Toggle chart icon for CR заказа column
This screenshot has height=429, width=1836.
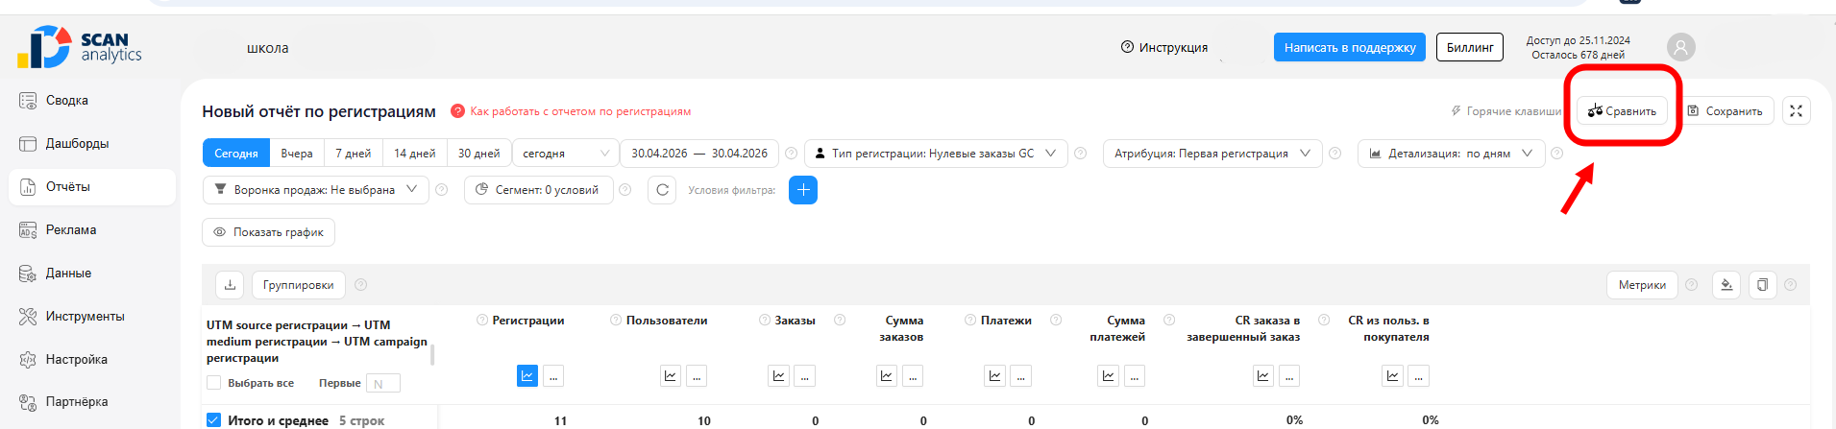pyautogui.click(x=1263, y=376)
